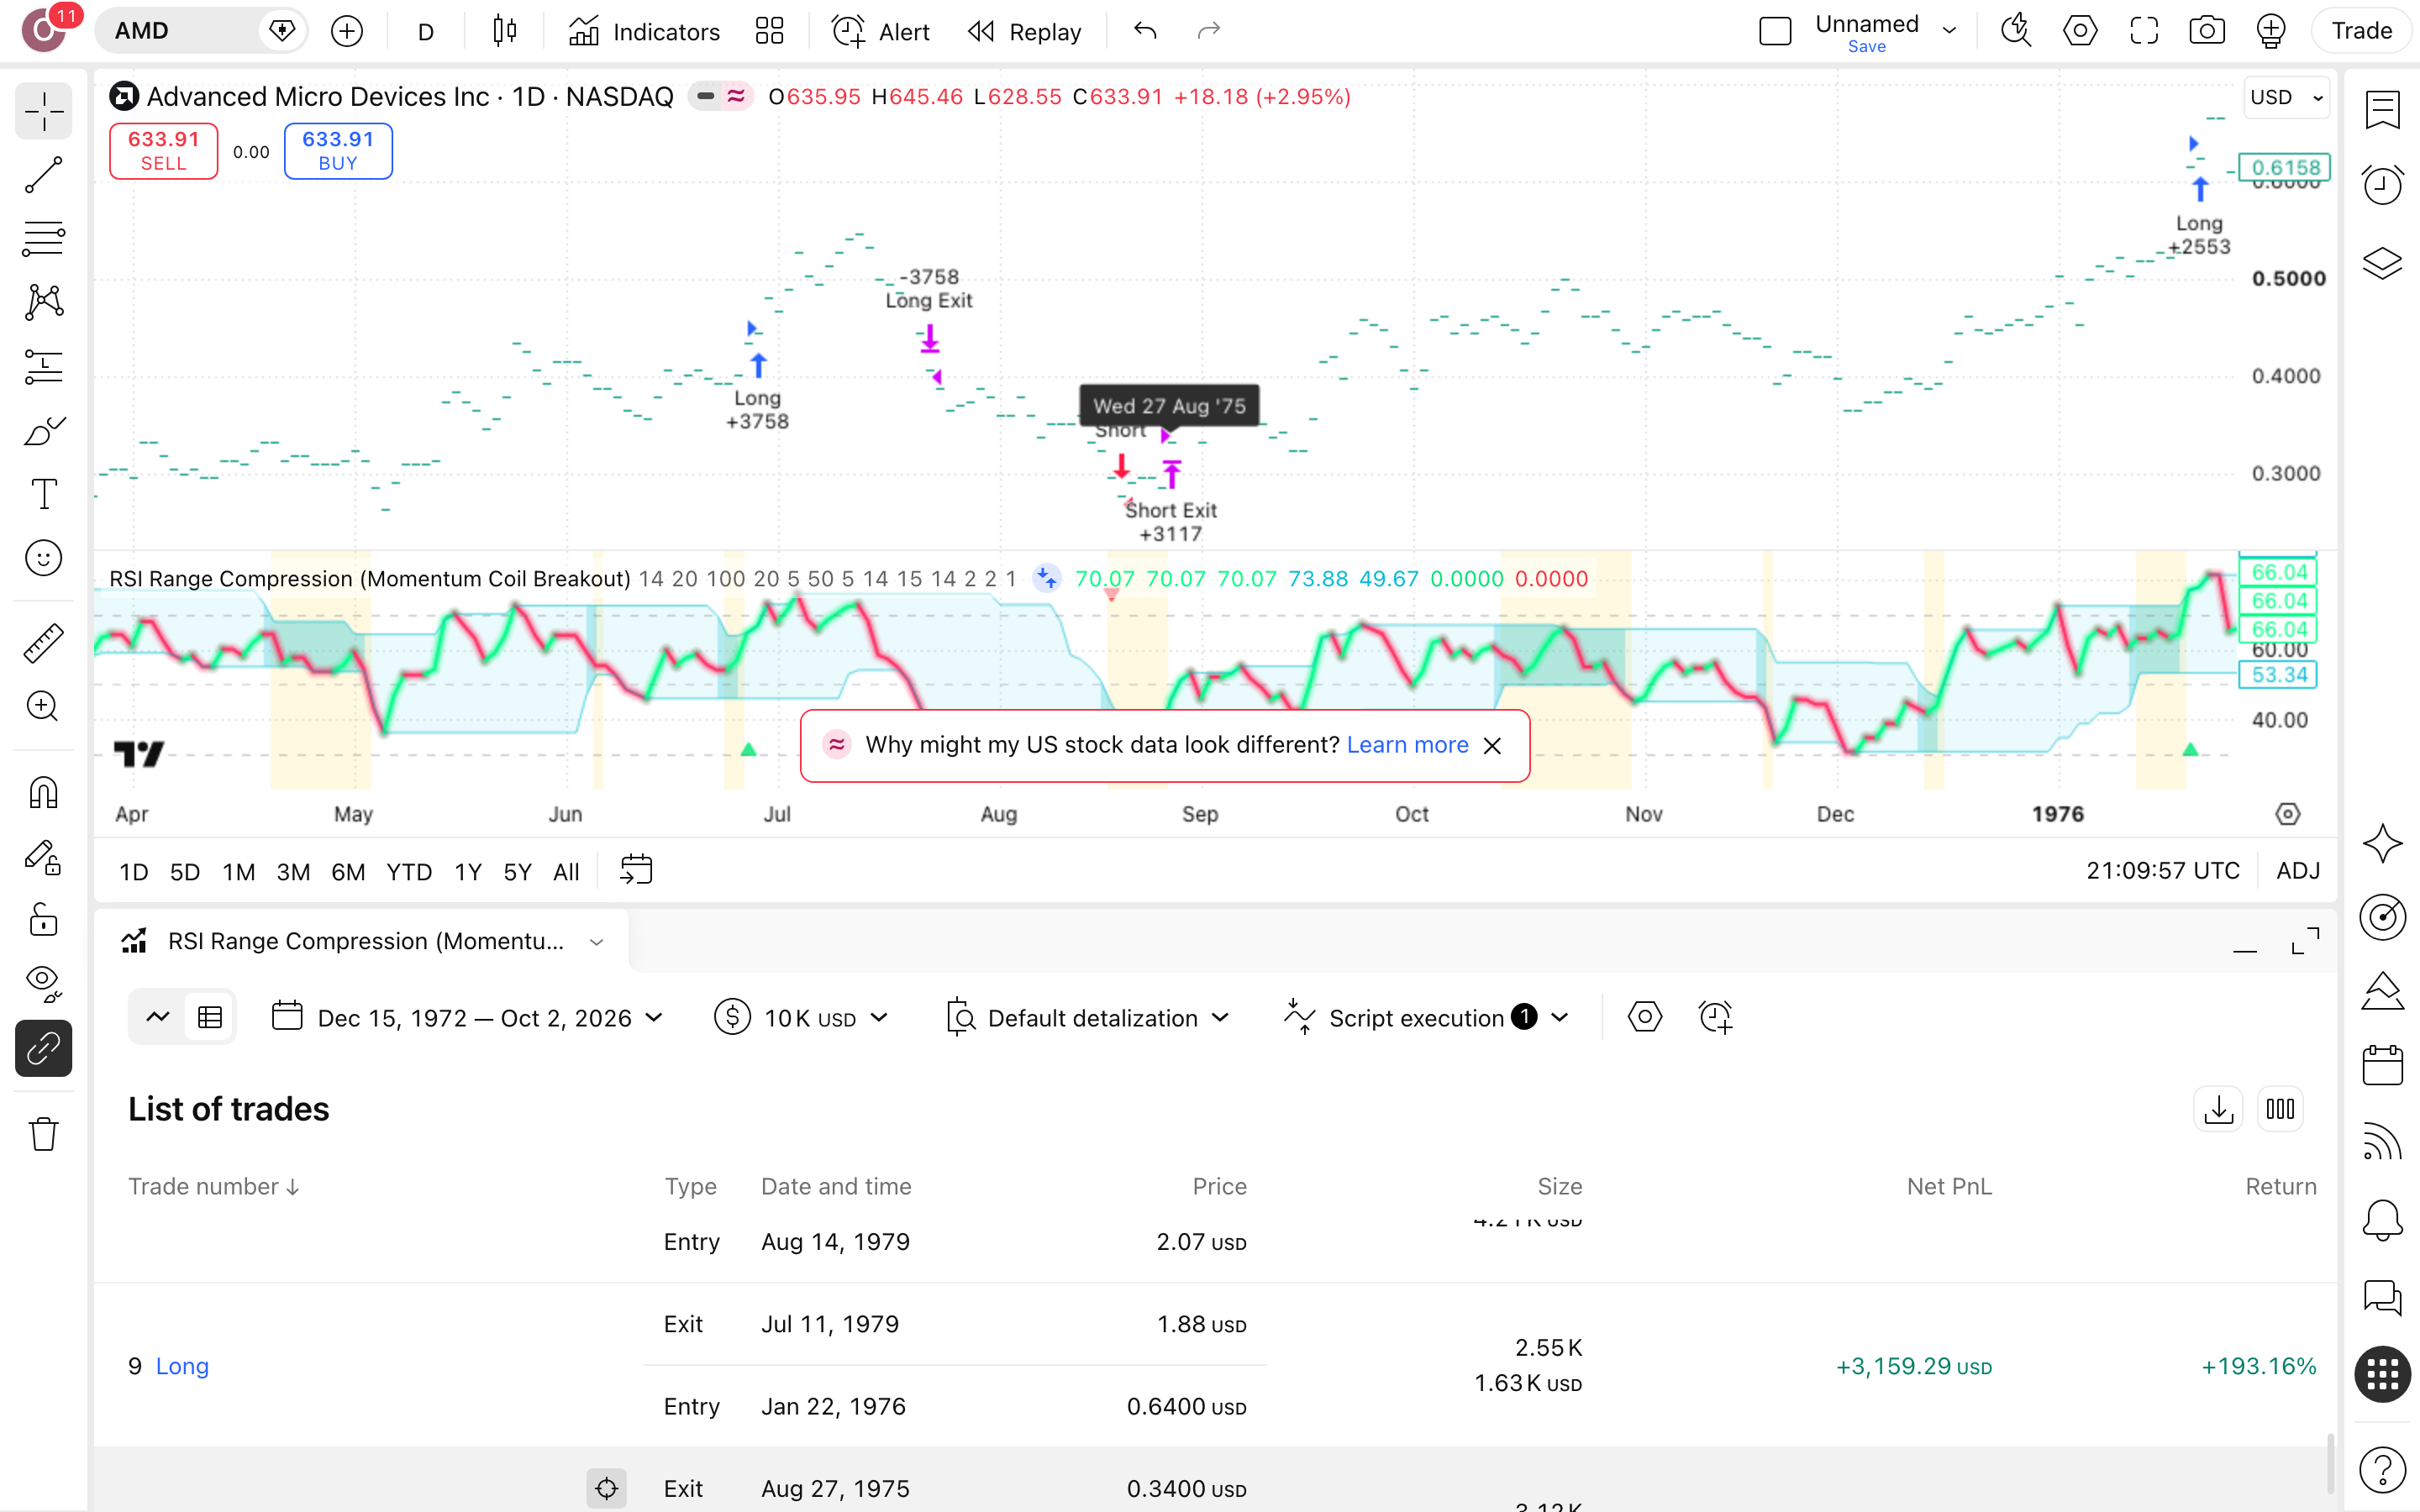Switch to the strategy overview chart view
Screen dimensions: 2420x1512
[x=158, y=1018]
